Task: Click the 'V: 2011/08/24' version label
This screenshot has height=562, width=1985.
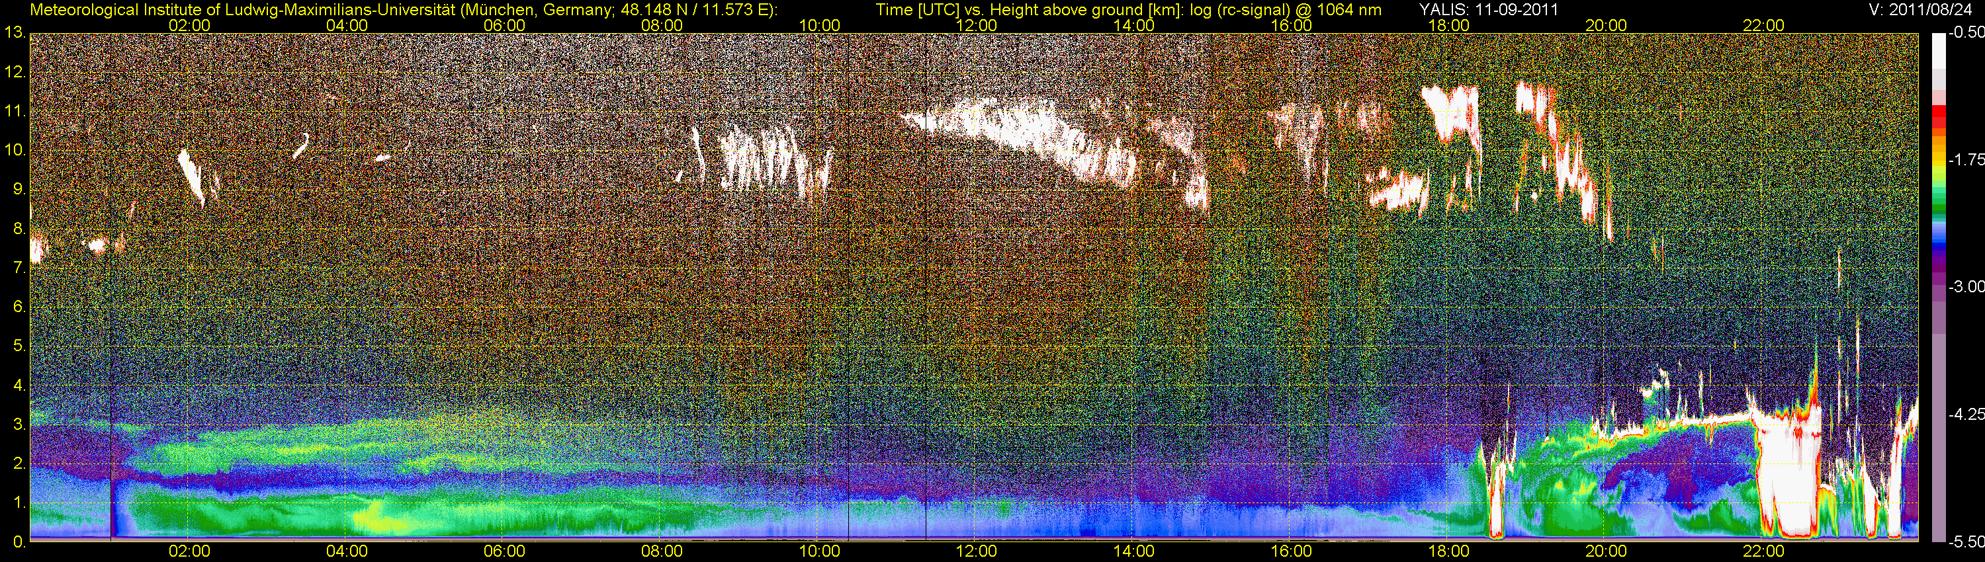Action: tap(1919, 9)
